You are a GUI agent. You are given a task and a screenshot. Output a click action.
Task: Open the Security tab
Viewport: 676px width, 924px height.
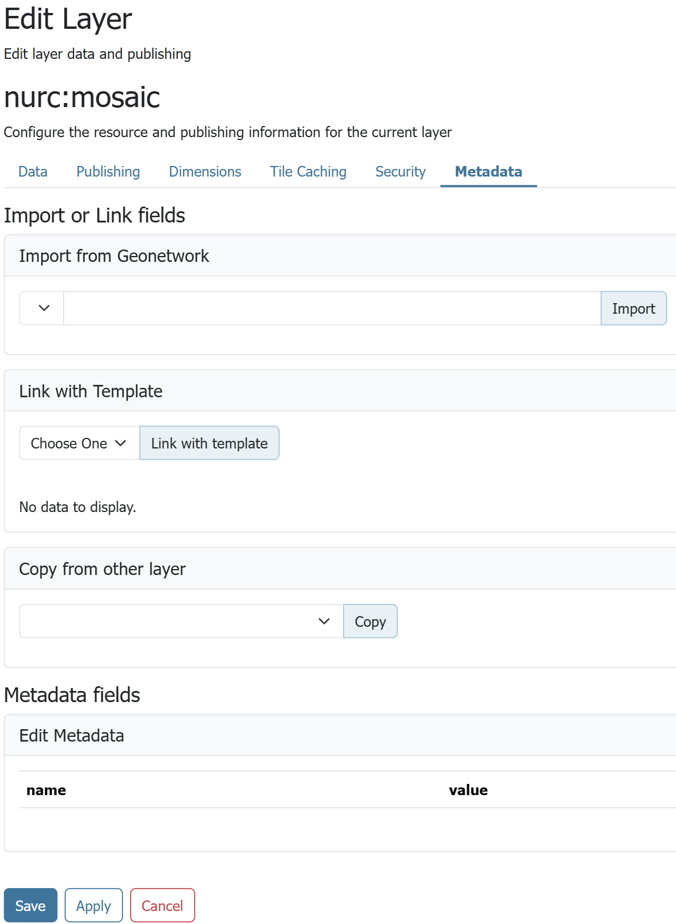click(x=401, y=171)
